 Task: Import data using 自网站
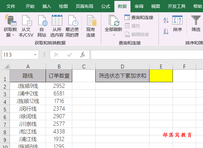coord(42,26)
